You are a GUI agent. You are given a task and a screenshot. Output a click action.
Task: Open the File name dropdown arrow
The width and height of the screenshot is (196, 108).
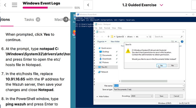pyautogui.click(x=184, y=86)
